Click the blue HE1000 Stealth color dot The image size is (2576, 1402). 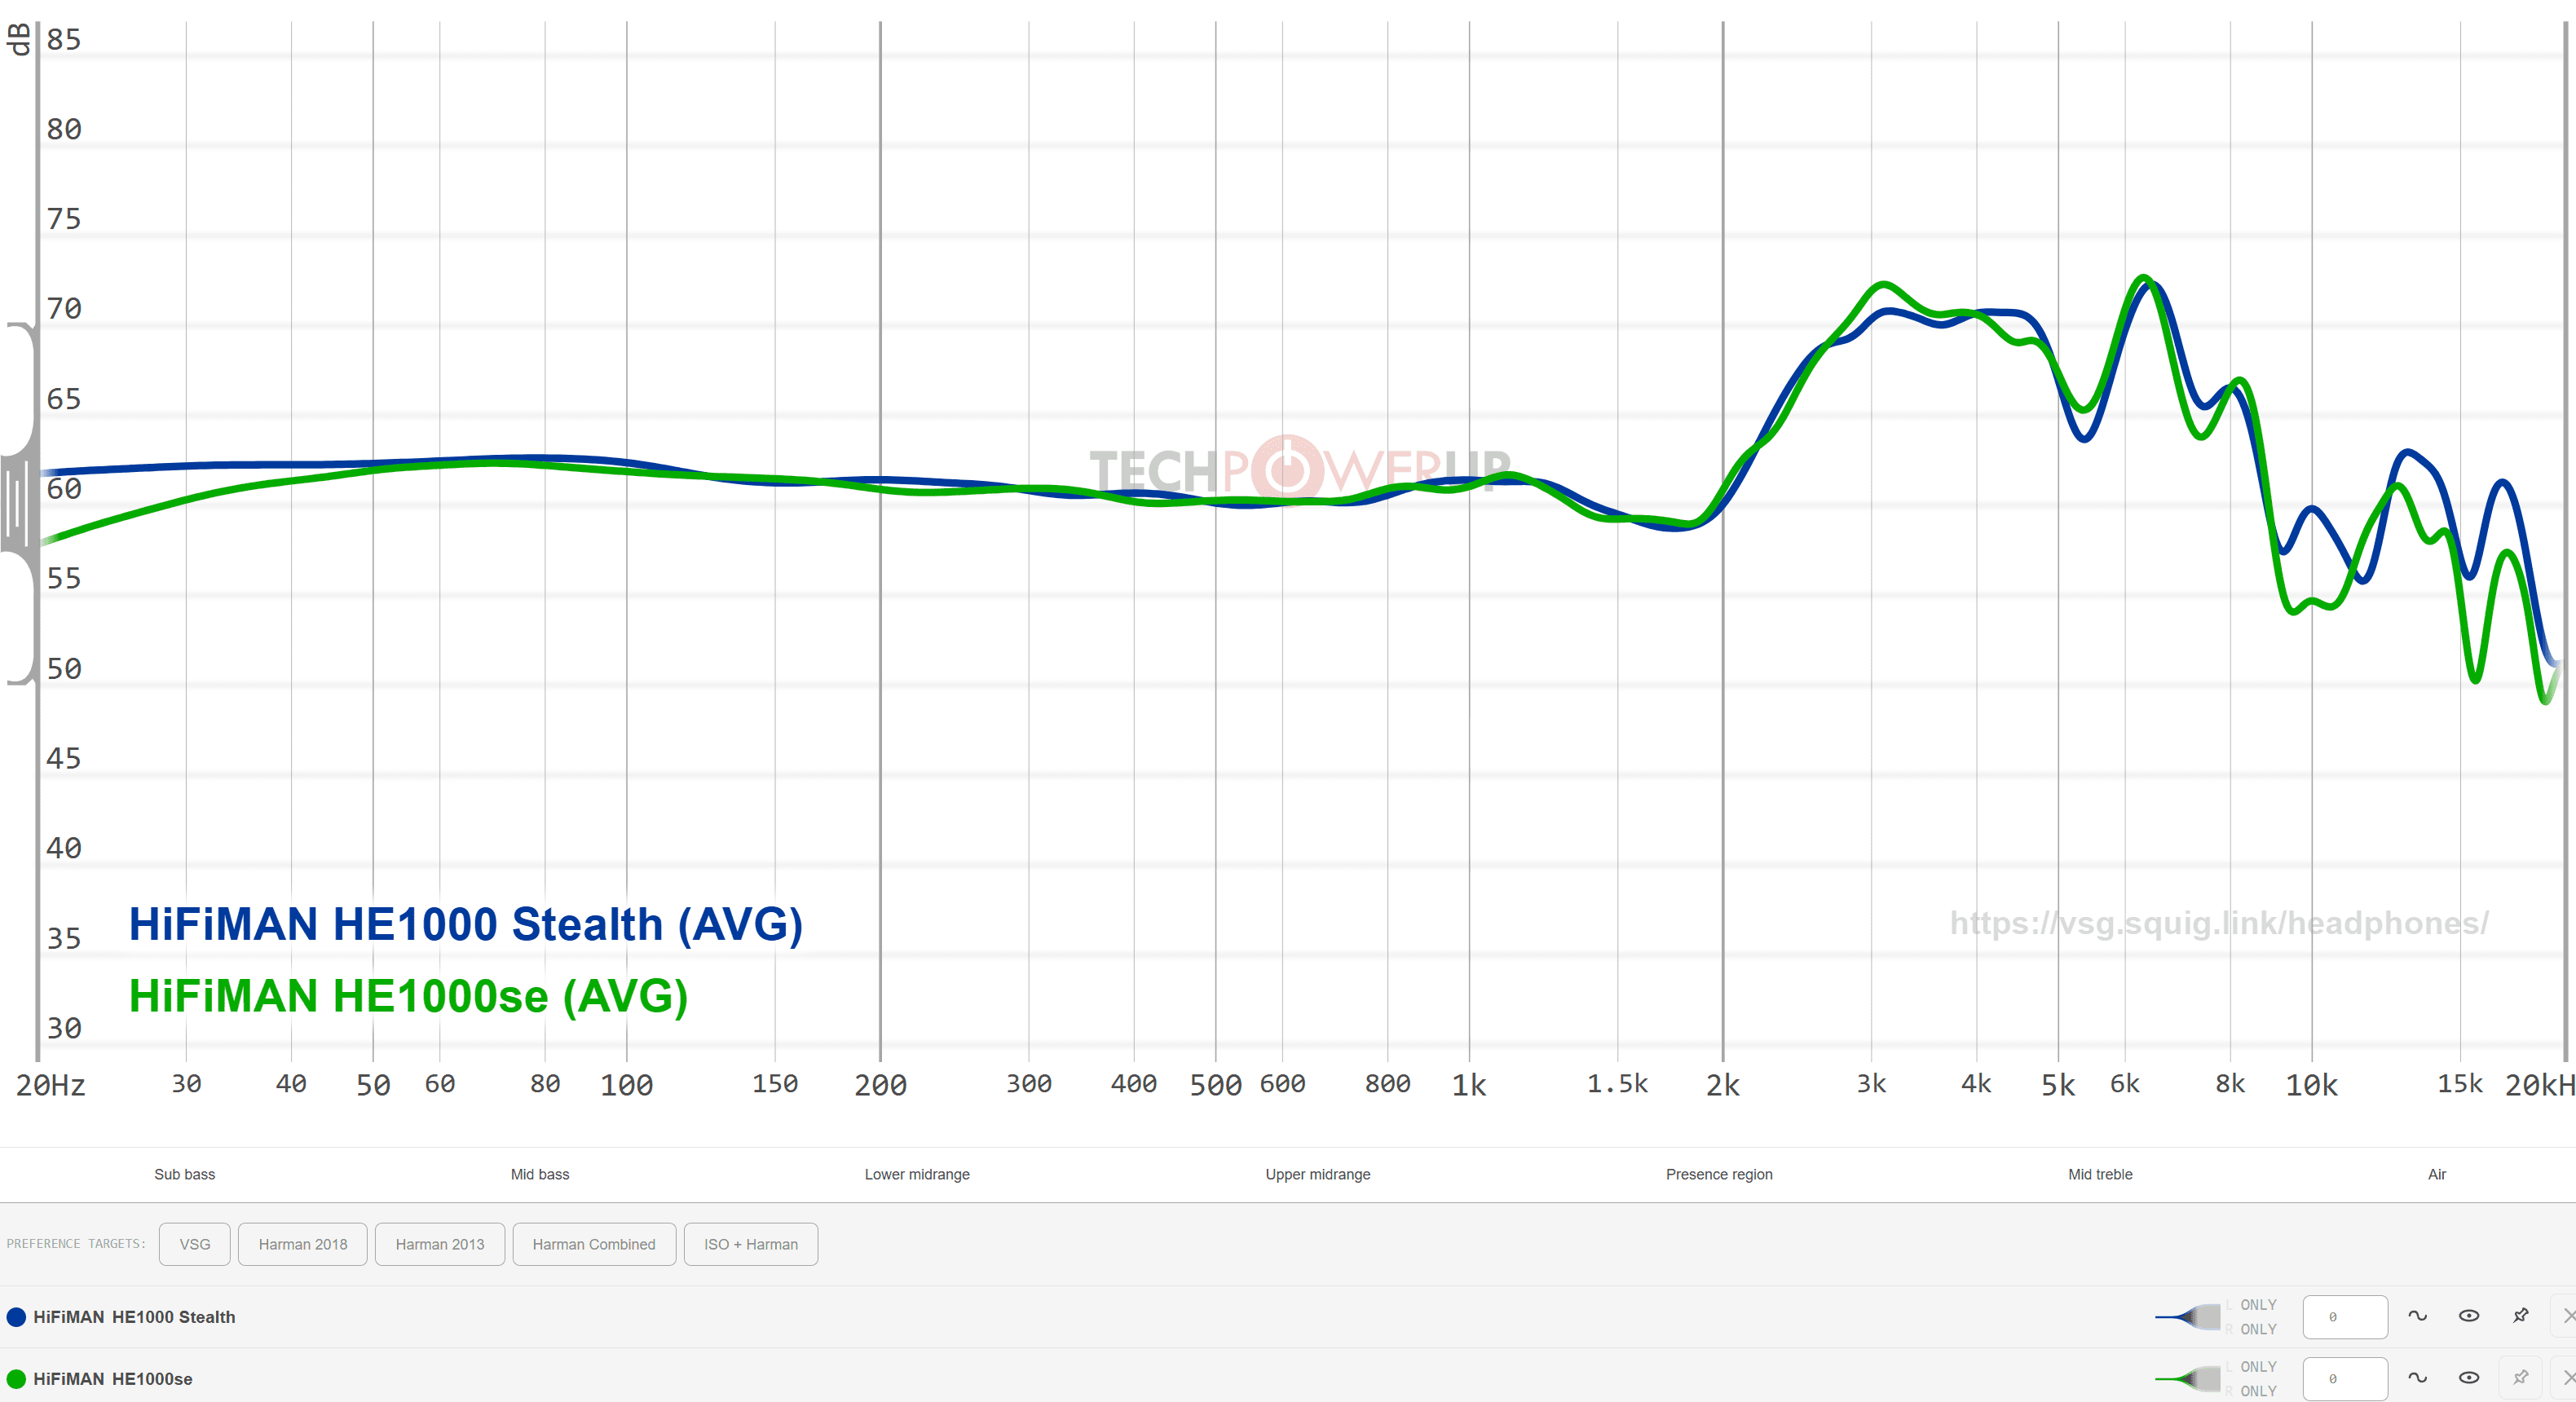[16, 1317]
